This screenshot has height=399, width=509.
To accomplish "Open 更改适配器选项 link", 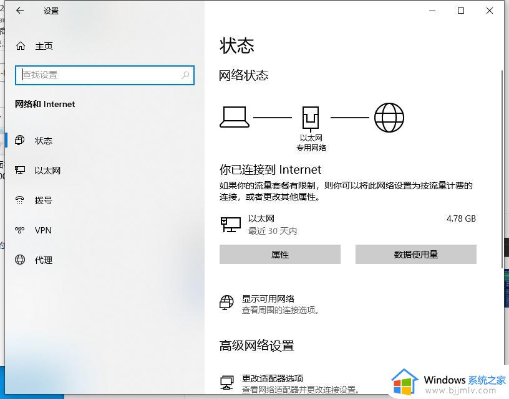I will click(273, 378).
